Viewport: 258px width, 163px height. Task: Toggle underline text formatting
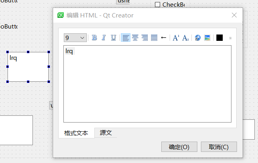pyautogui.click(x=113, y=38)
